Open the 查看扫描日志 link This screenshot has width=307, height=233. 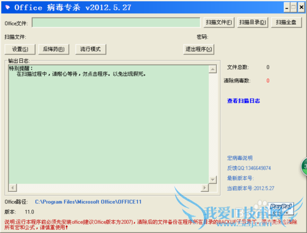(x=243, y=101)
